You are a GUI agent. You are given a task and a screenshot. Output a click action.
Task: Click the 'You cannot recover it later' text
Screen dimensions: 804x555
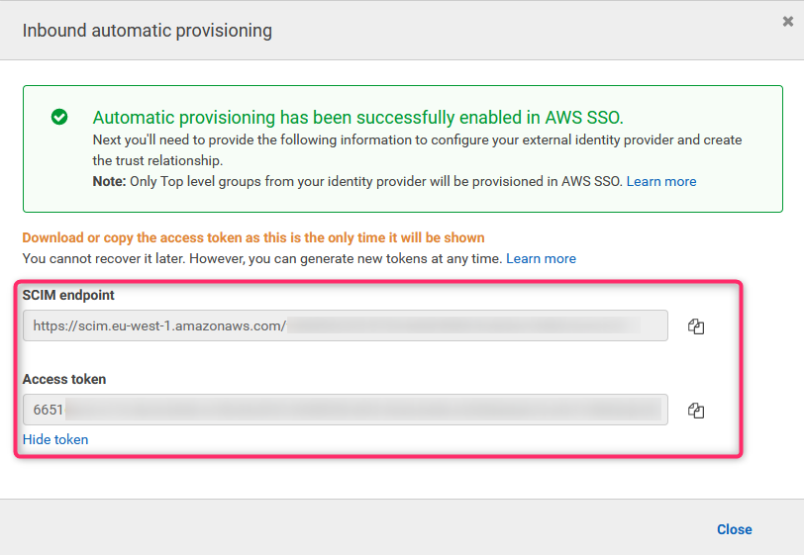(x=262, y=259)
